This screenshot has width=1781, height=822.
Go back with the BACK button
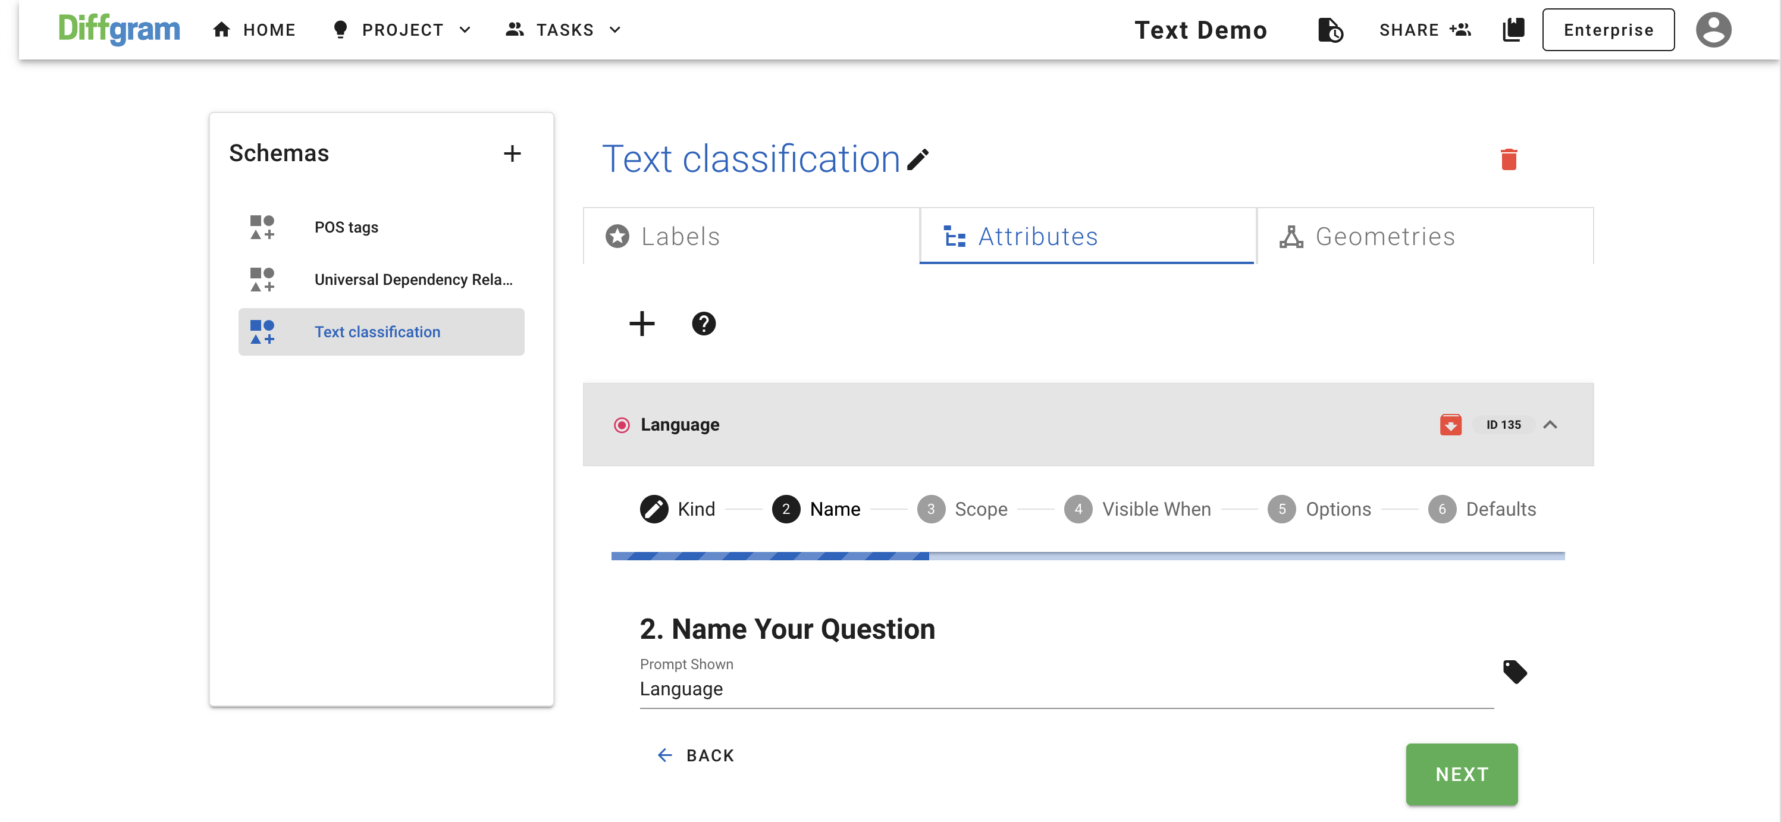point(695,755)
